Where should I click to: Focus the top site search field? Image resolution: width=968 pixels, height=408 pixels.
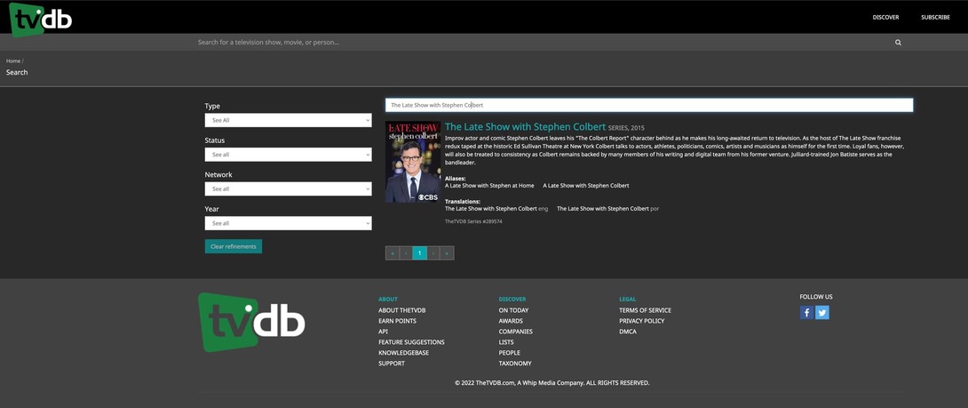click(x=544, y=43)
